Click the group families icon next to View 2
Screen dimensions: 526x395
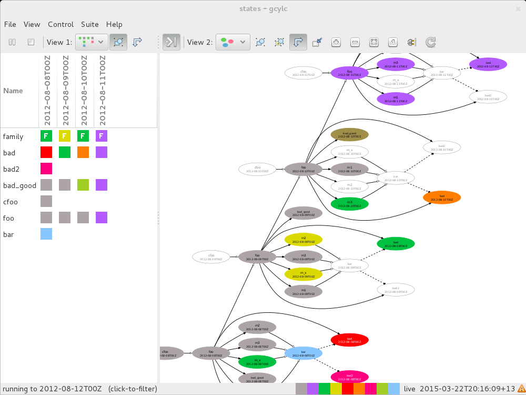click(260, 42)
